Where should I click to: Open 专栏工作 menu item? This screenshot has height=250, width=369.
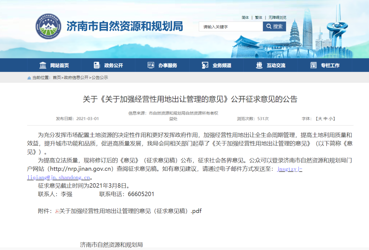coord(325,65)
